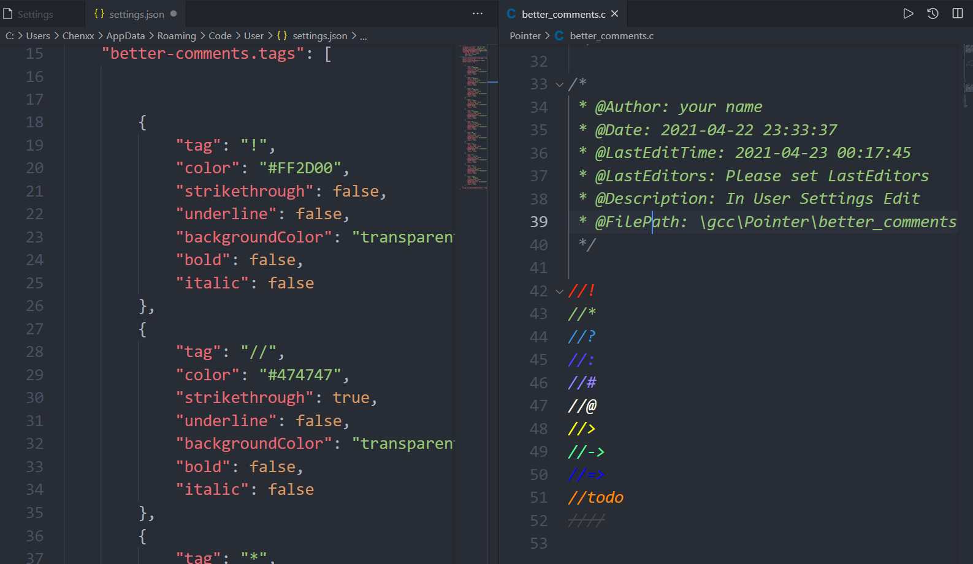Open the Pointer breadcrumb in right editor
Viewport: 973px width, 564px height.
(525, 36)
